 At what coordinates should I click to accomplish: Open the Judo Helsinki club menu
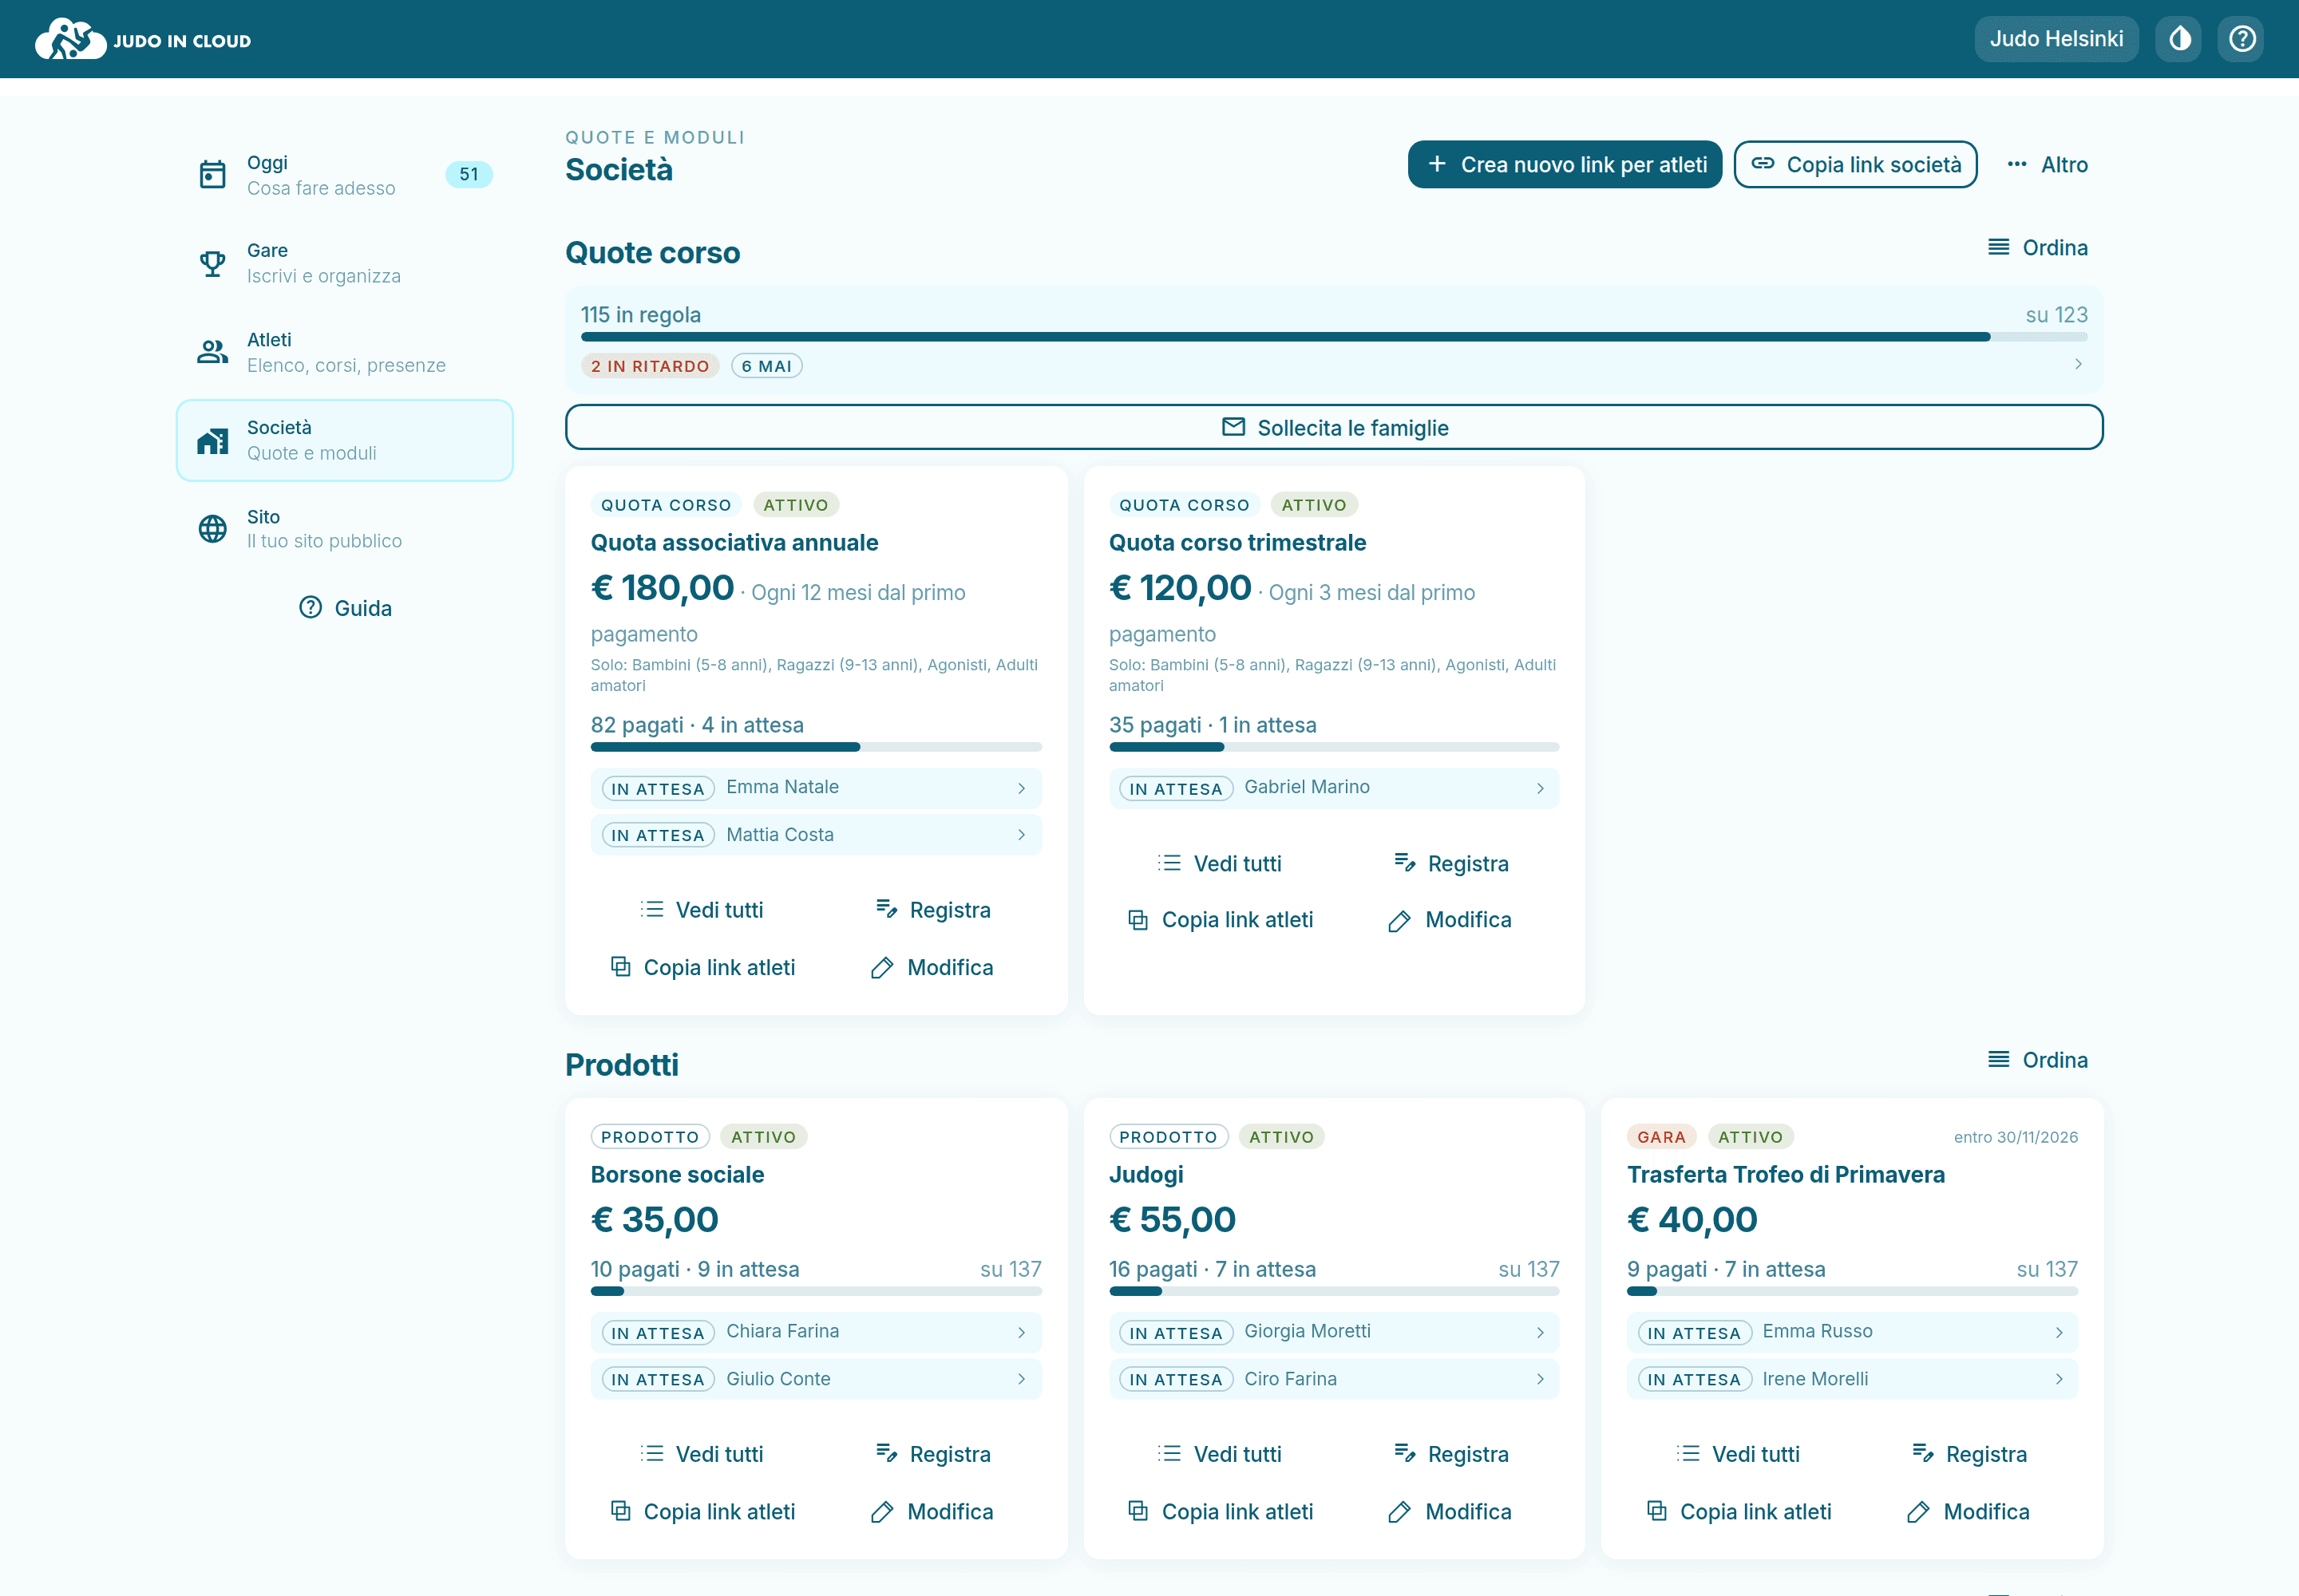(x=2056, y=39)
